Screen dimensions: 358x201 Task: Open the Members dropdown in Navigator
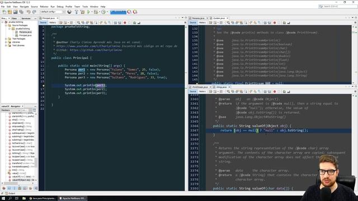11,111
